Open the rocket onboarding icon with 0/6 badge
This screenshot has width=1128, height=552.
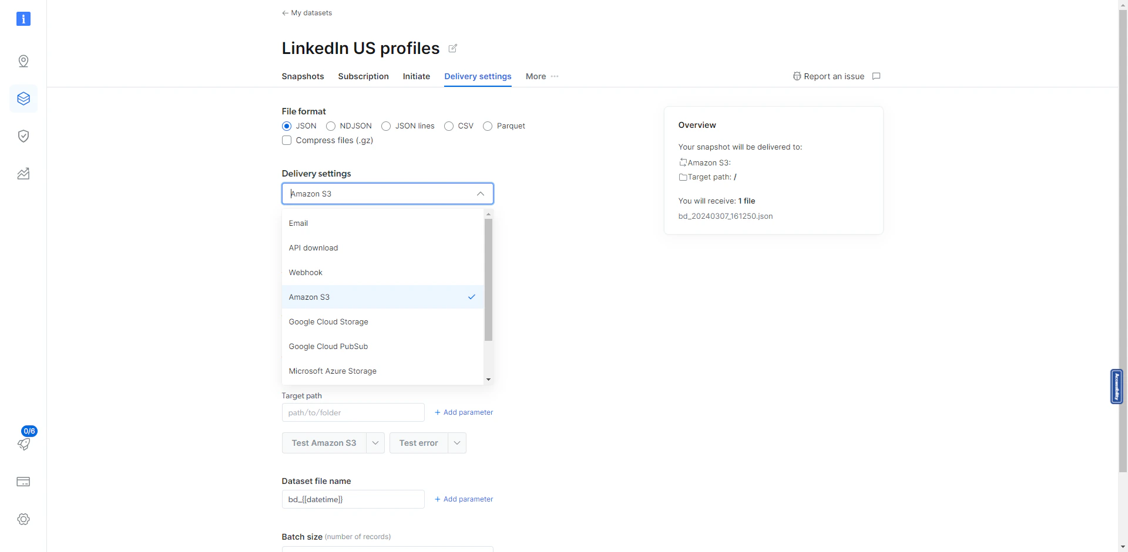pyautogui.click(x=23, y=444)
